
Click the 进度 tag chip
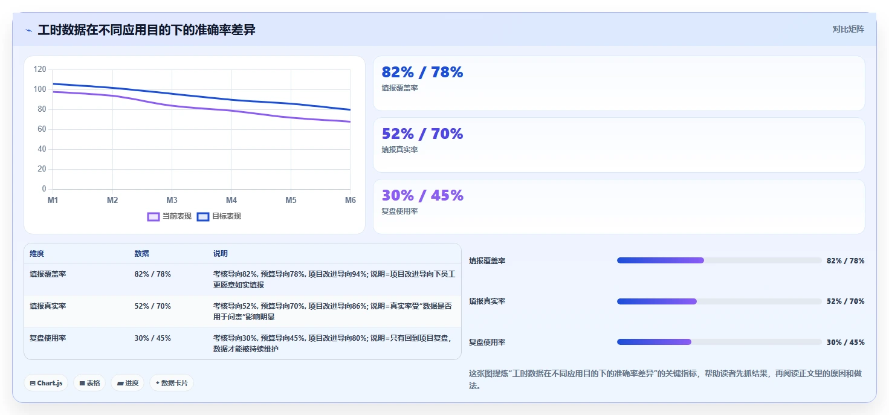128,383
